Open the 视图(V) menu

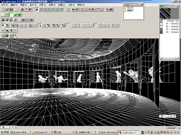pos(24,5)
